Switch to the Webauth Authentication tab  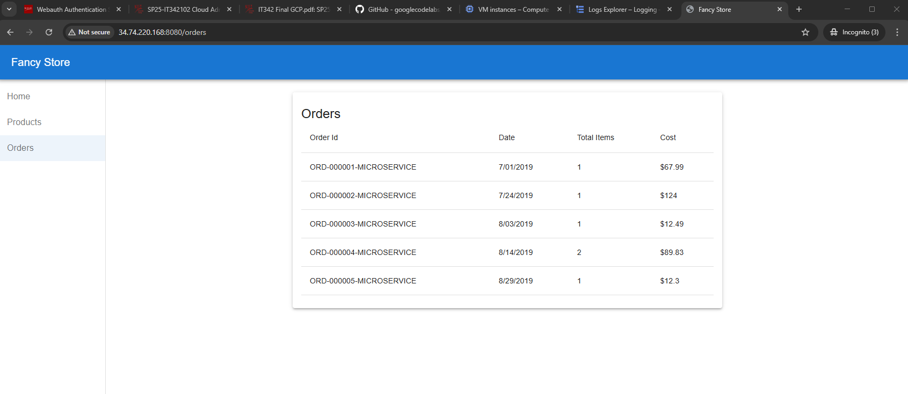click(x=70, y=10)
